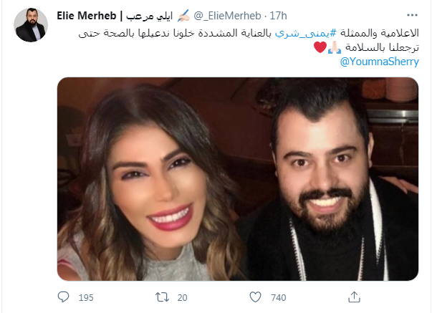Click the writing hand emoji beside name
The width and height of the screenshot is (432, 313).
click(183, 16)
